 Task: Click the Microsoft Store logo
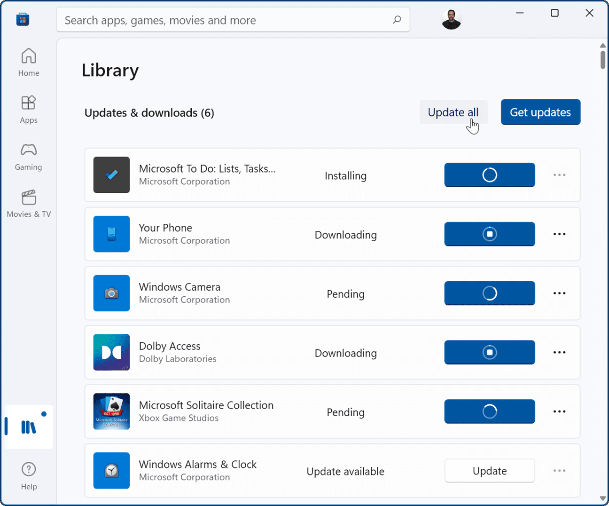point(22,19)
